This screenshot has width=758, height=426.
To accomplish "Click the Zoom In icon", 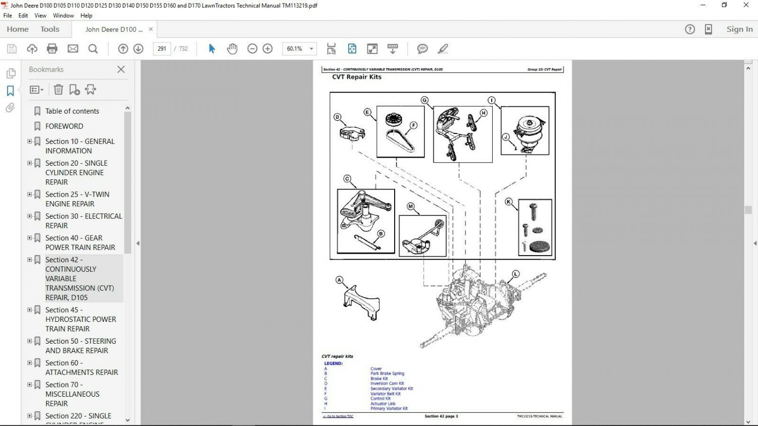I will point(267,49).
